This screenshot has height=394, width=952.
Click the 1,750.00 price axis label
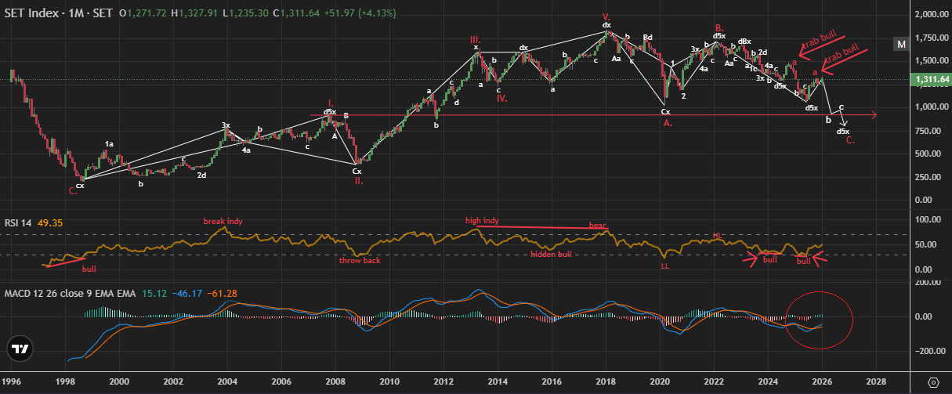932,38
